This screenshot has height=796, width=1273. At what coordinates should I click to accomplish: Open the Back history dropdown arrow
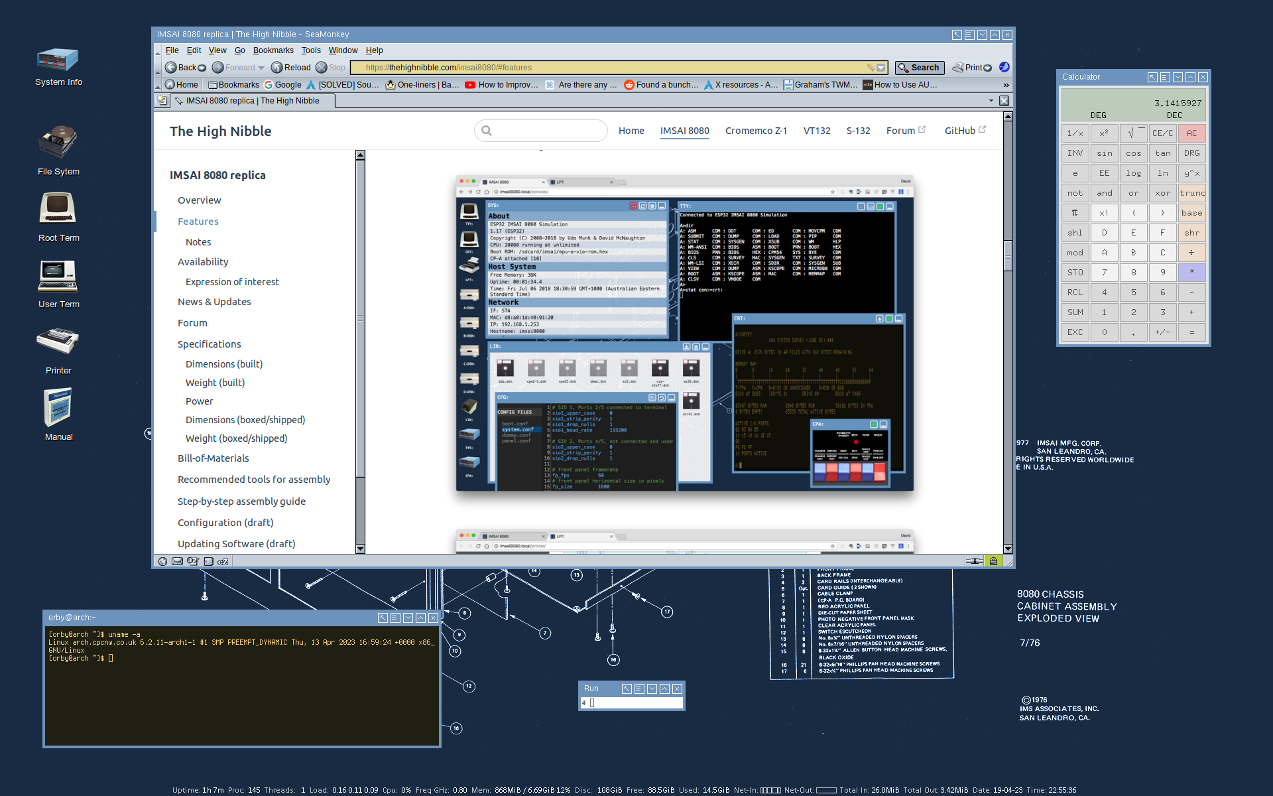coord(202,68)
